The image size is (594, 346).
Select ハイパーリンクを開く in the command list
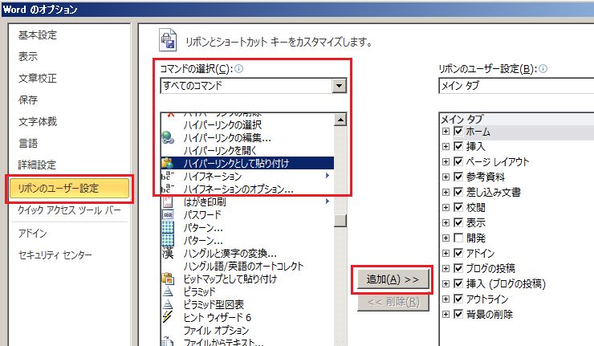coord(220,150)
